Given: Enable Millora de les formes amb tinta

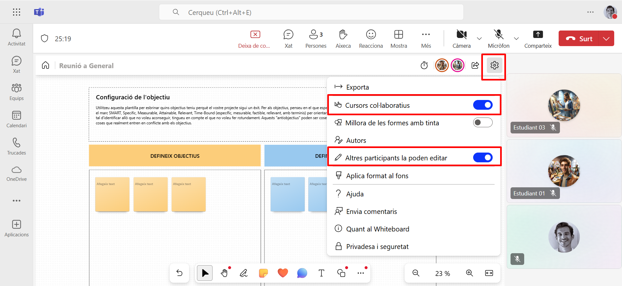Looking at the screenshot, I should pyautogui.click(x=483, y=123).
